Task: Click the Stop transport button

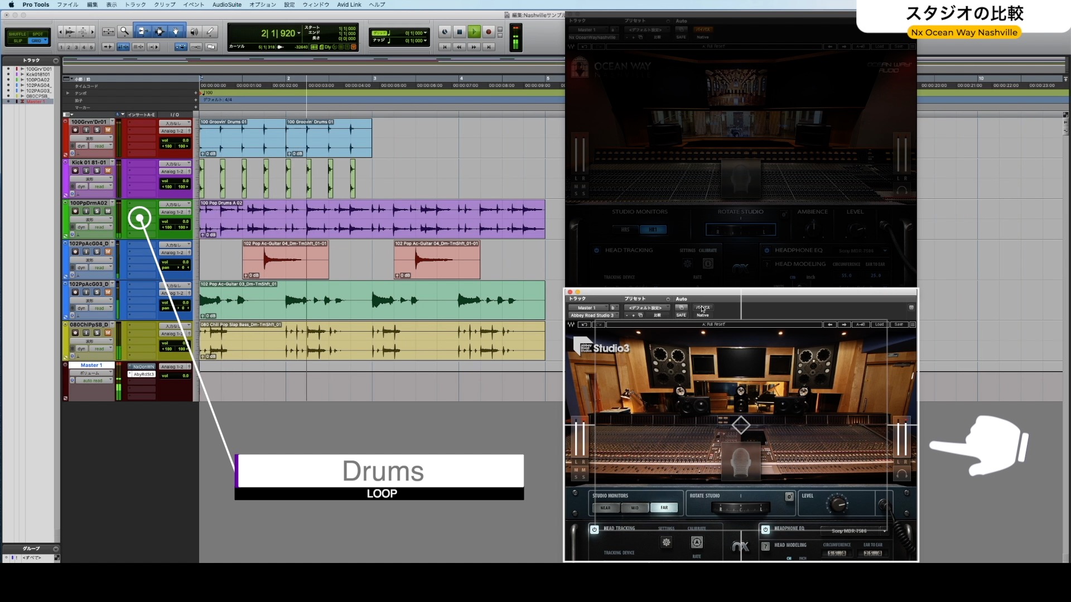Action: 460,32
